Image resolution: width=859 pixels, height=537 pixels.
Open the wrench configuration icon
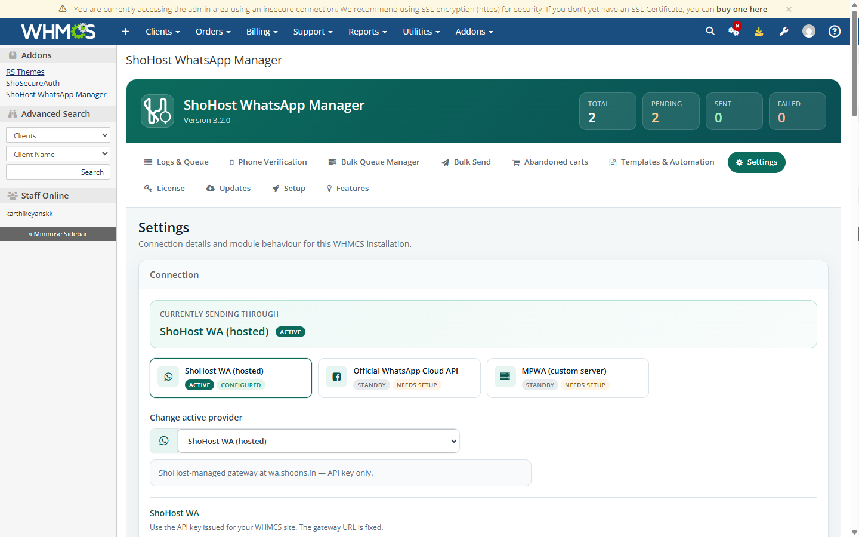[784, 32]
